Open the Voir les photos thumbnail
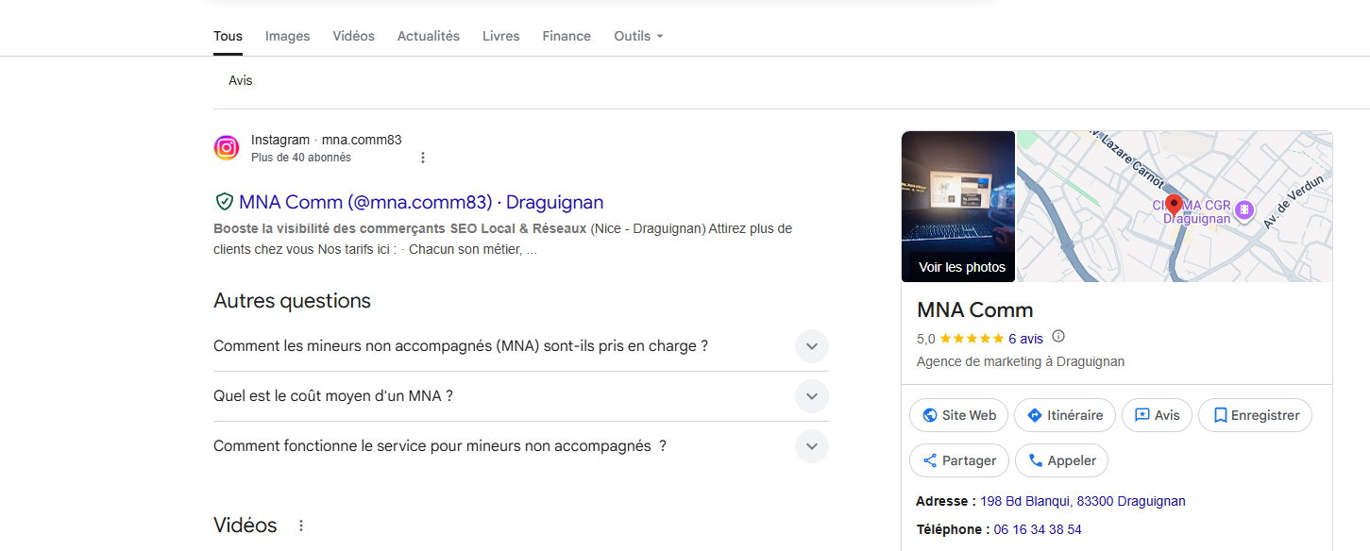The width and height of the screenshot is (1370, 551). click(958, 207)
